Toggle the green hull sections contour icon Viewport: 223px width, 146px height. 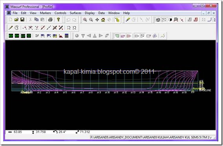tap(117, 36)
